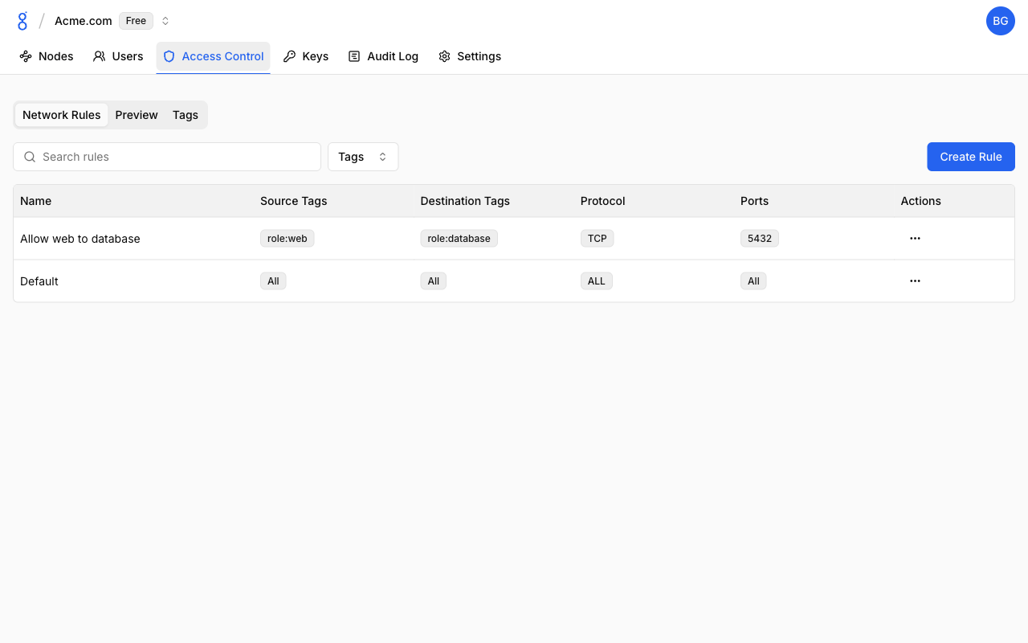This screenshot has height=643, width=1028.
Task: Click the role:web source tag
Action: point(287,239)
